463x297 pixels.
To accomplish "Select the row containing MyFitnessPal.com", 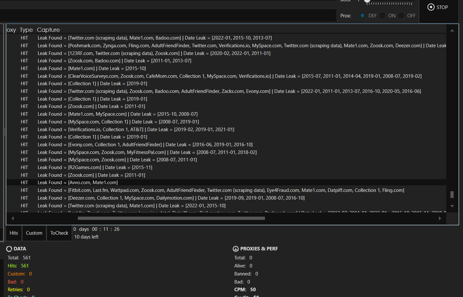I will point(226,152).
